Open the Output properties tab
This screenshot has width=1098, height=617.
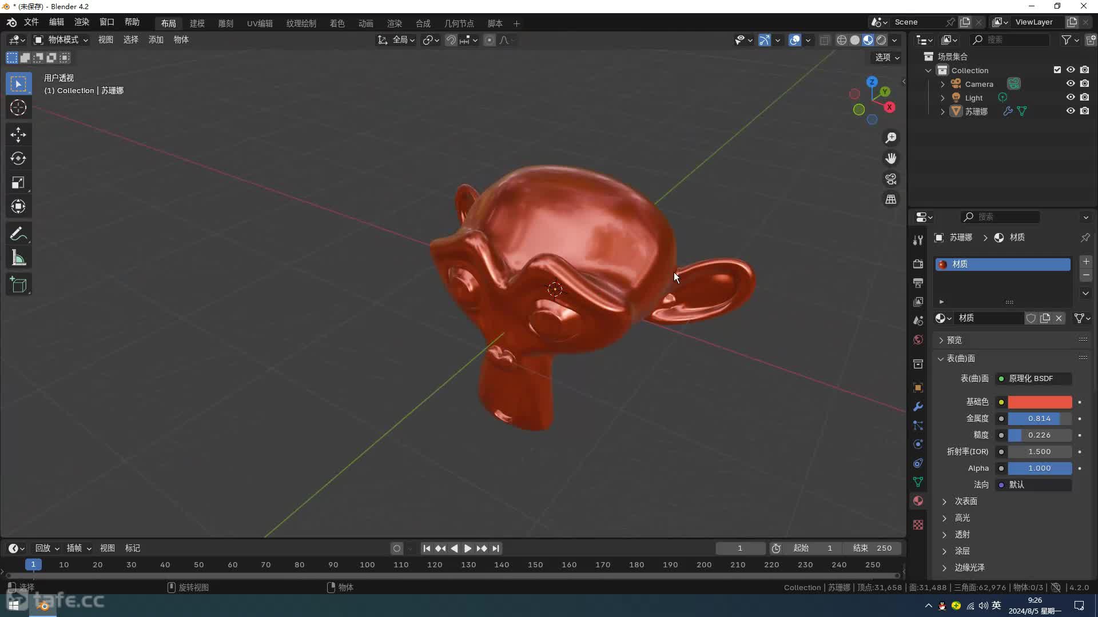pyautogui.click(x=918, y=283)
